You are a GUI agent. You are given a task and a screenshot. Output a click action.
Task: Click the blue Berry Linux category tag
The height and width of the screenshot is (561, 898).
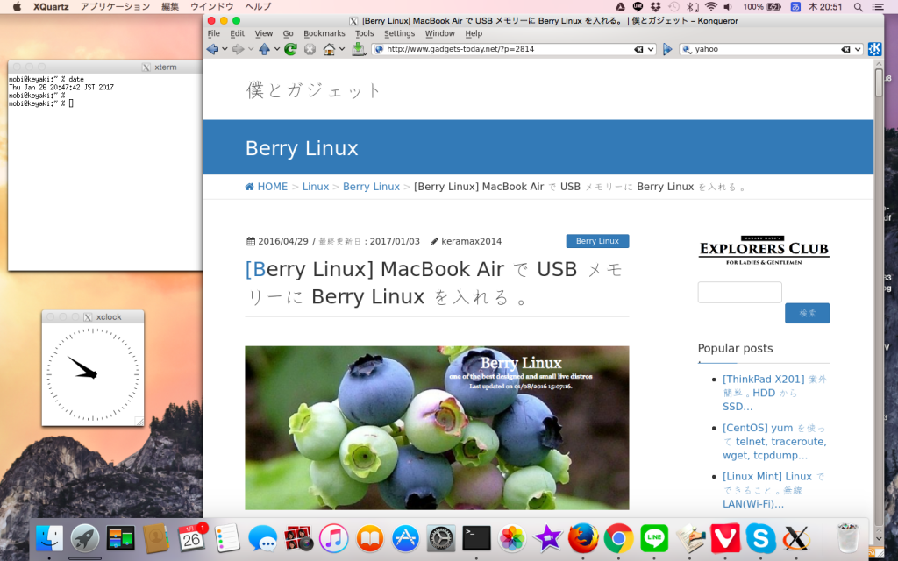pos(597,241)
